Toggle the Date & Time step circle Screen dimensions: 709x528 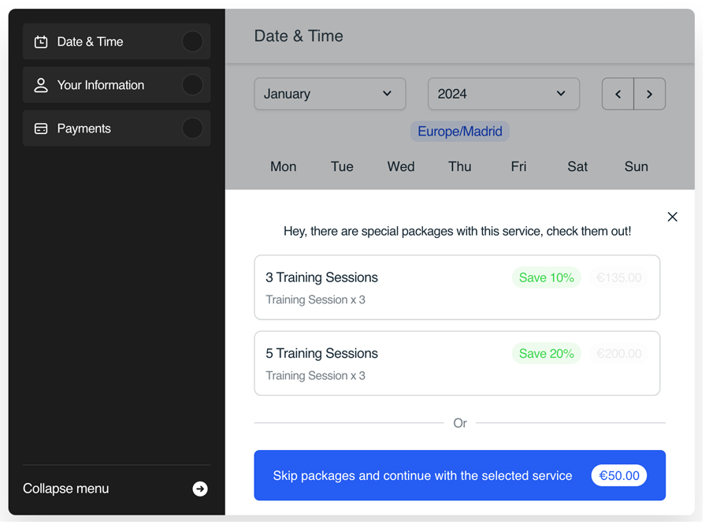tap(192, 42)
